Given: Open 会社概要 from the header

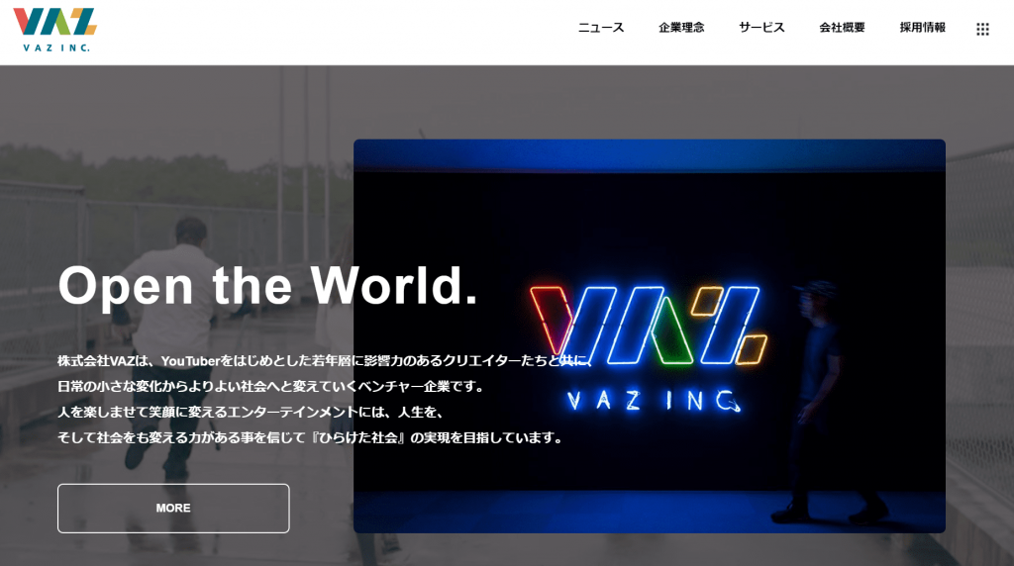Looking at the screenshot, I should pyautogui.click(x=842, y=27).
